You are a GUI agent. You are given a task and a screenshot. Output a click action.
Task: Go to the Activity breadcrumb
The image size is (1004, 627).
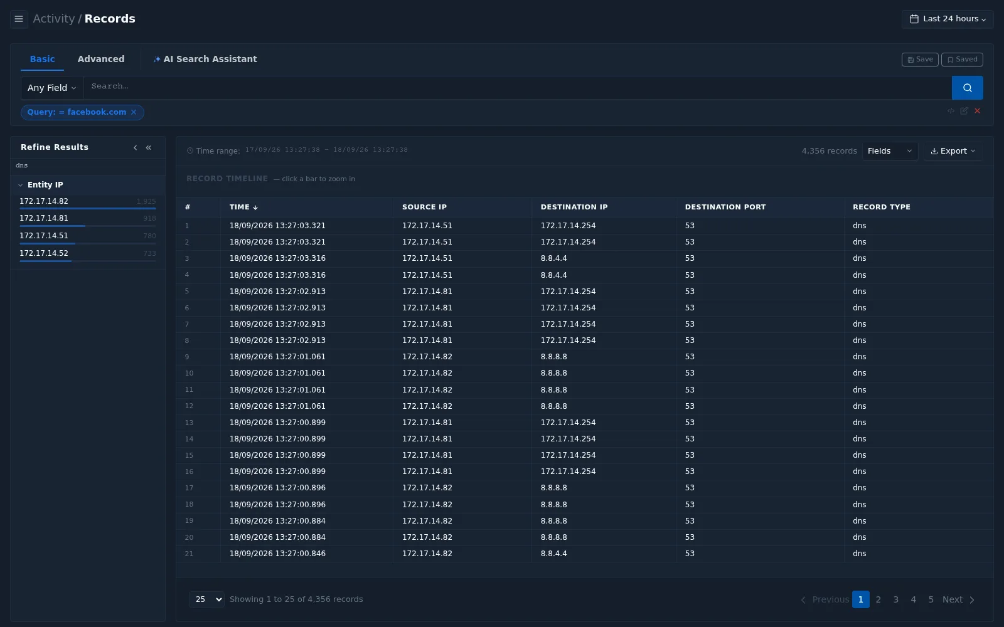pos(53,19)
